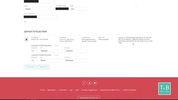Click the Demchenko surname field
178x100 pixels.
point(76,61)
